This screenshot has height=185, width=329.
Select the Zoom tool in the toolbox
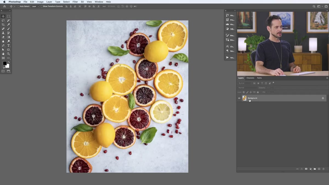(8, 54)
